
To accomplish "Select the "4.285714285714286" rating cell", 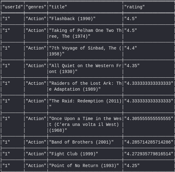I will pyautogui.click(x=149, y=142).
